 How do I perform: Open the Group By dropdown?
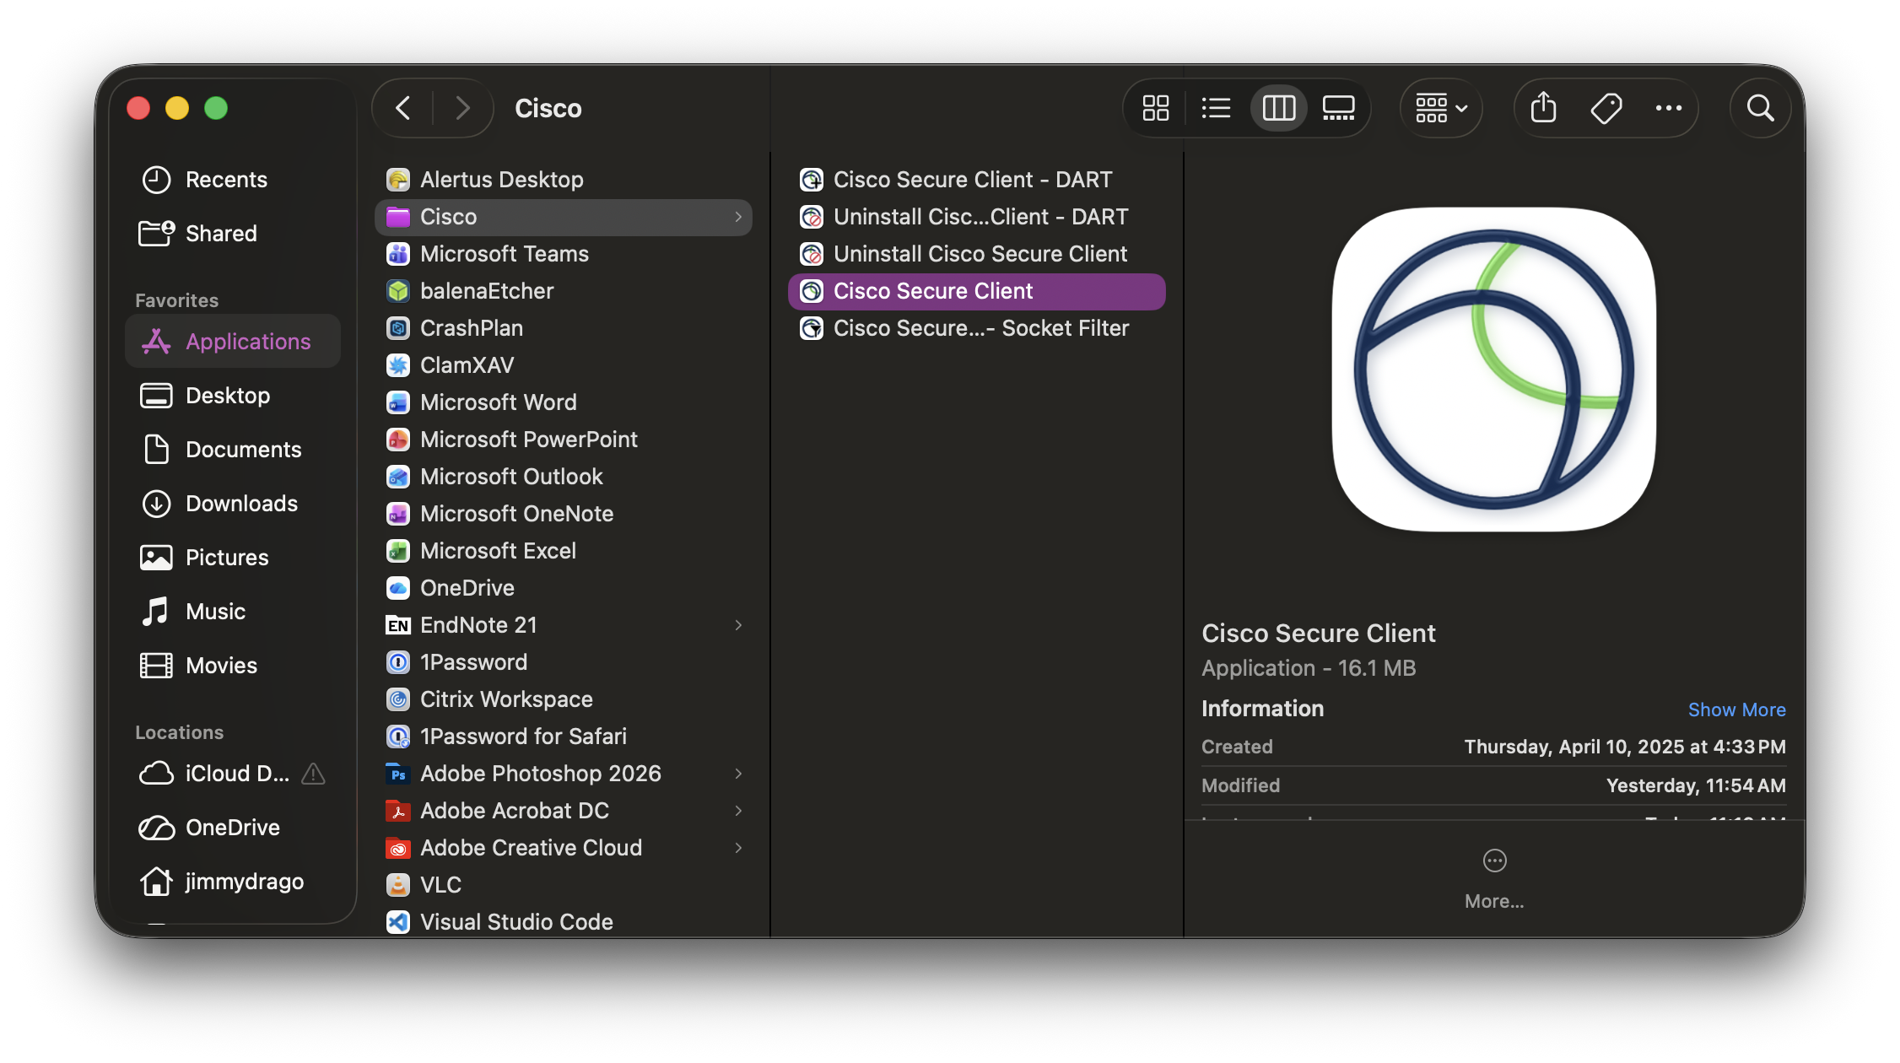[x=1441, y=108]
